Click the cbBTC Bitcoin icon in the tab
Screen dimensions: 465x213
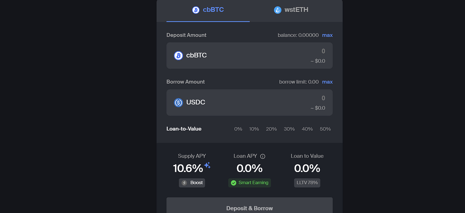click(196, 10)
